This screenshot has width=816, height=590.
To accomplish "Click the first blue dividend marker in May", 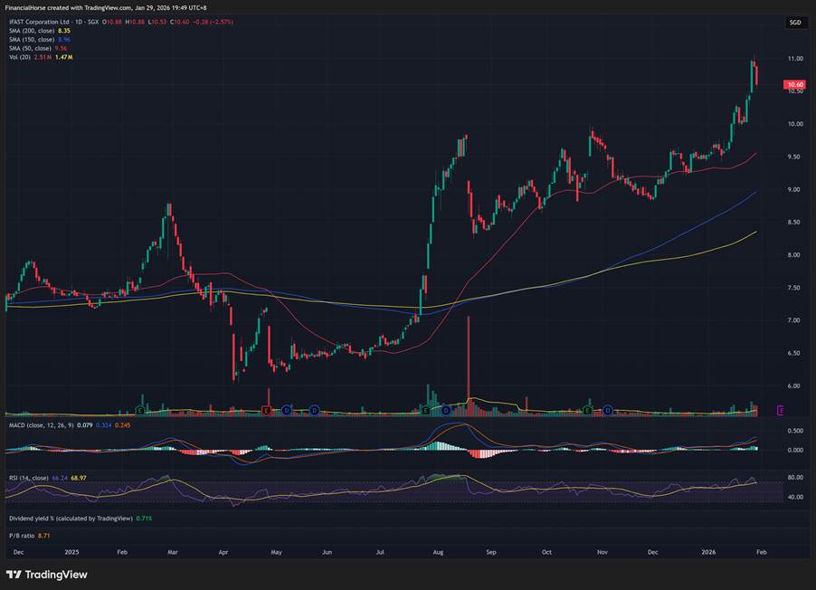I will pyautogui.click(x=286, y=411).
